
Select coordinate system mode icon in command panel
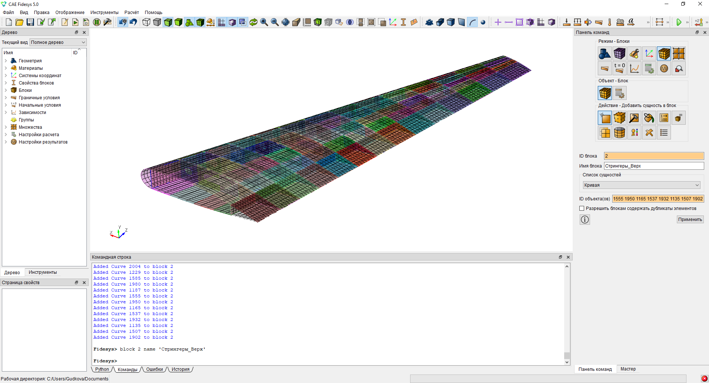[x=649, y=54]
